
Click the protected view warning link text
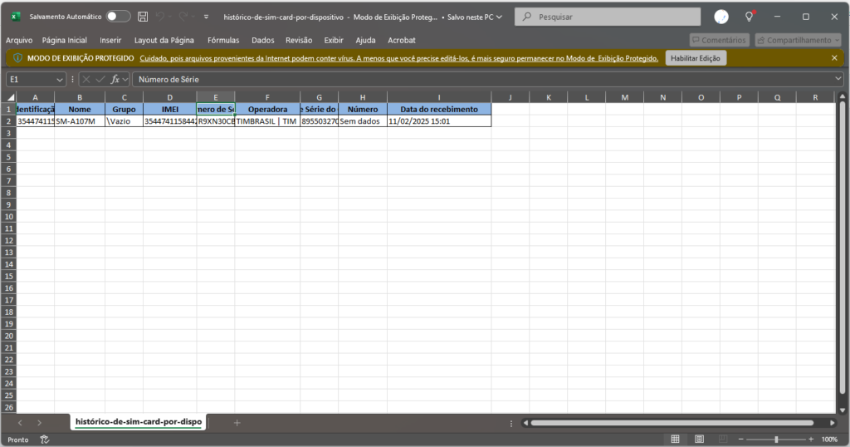[399, 58]
